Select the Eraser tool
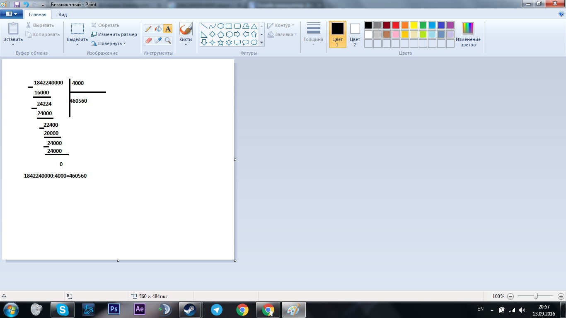This screenshot has height=318, width=566. click(x=148, y=40)
